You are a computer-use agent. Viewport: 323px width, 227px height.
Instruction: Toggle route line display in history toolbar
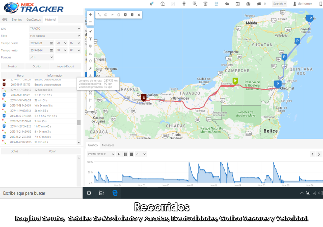(99, 15)
